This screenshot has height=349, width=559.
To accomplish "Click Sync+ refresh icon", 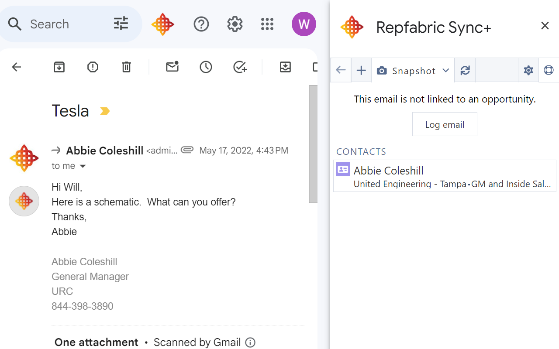I will (x=465, y=70).
